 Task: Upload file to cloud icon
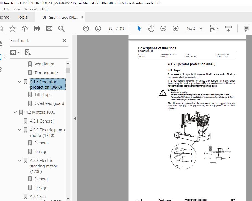point(25,29)
